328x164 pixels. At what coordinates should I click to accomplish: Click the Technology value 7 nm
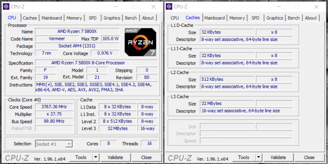[46, 53]
